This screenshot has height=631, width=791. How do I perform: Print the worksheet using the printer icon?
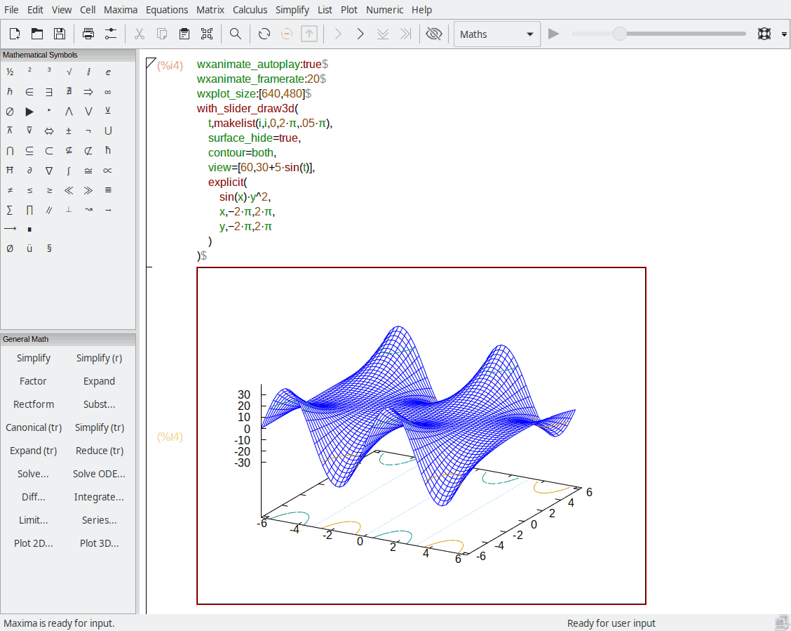[88, 34]
